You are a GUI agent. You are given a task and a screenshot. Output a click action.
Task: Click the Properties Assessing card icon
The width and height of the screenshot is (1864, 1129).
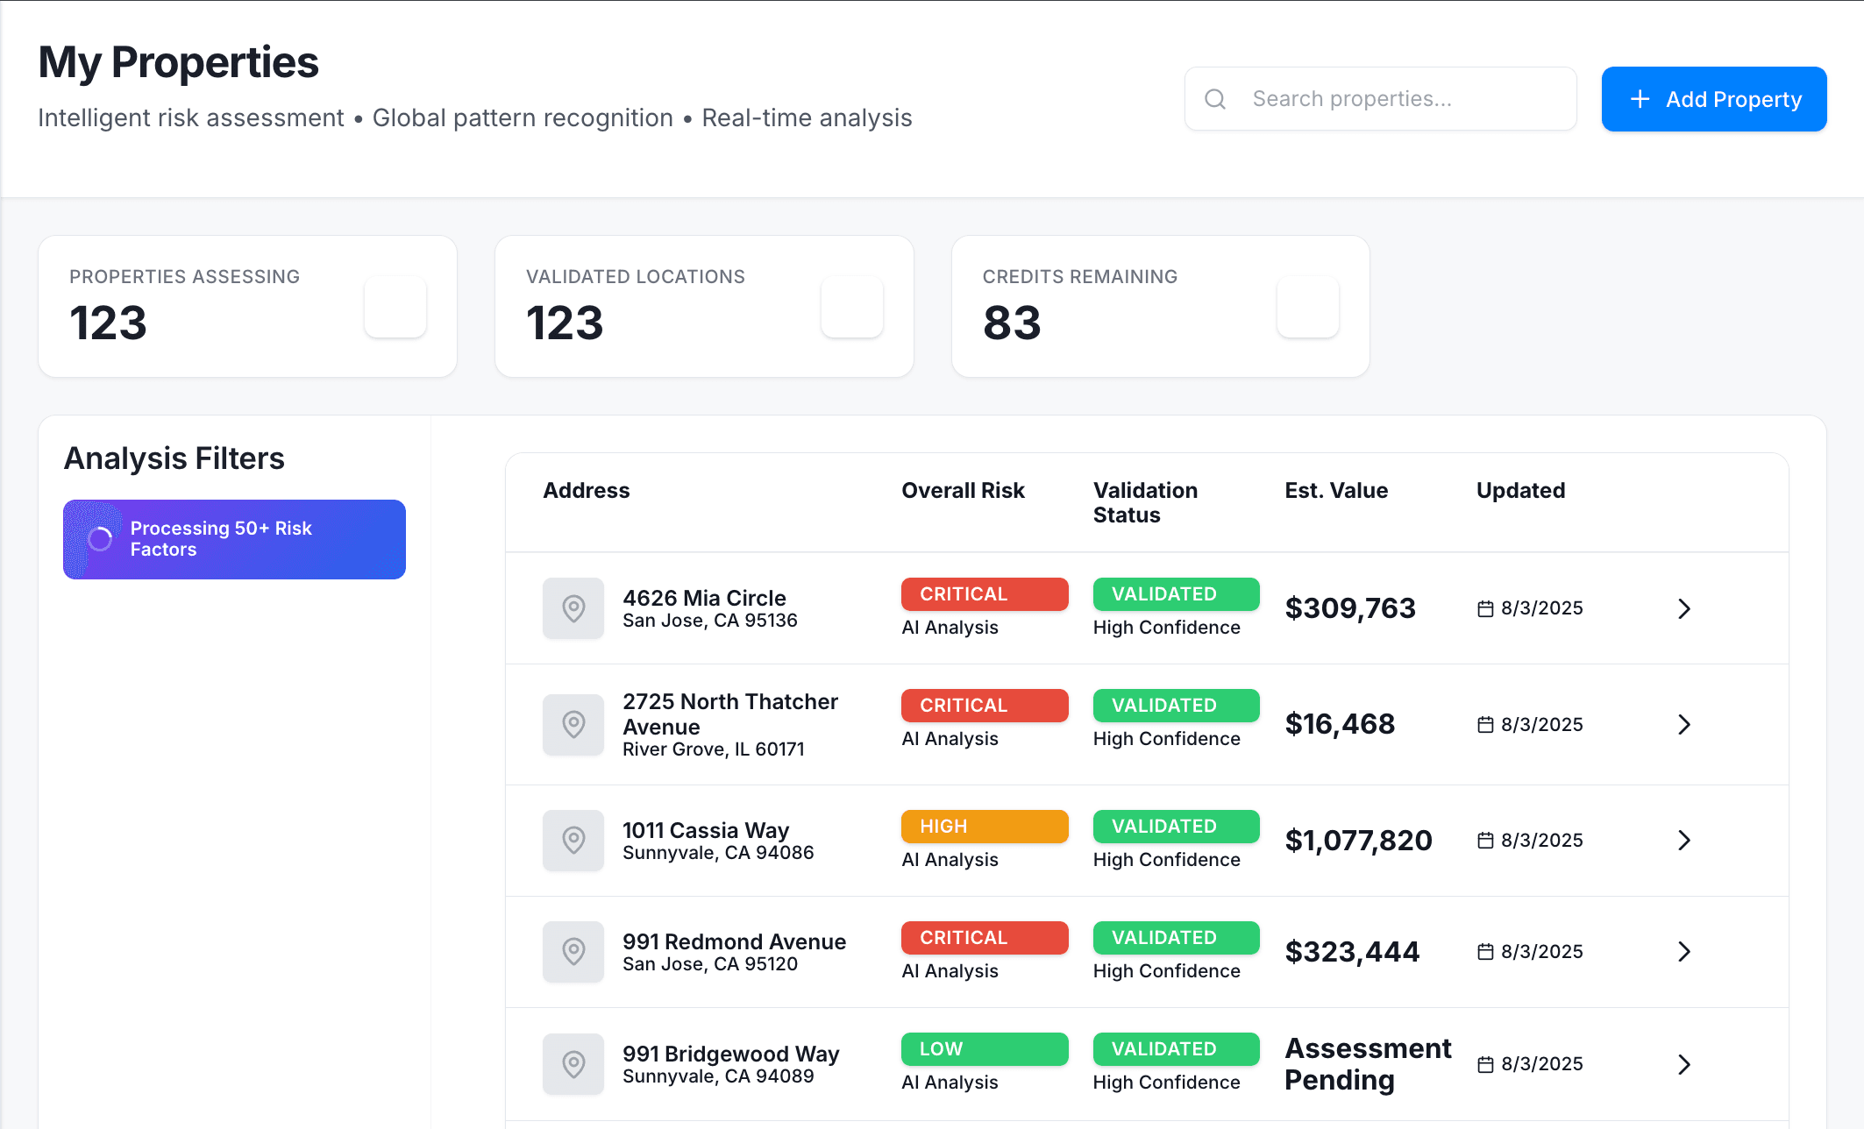pos(395,306)
